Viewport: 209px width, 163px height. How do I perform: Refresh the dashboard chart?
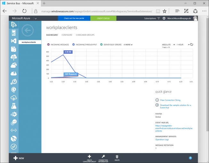pos(192,44)
